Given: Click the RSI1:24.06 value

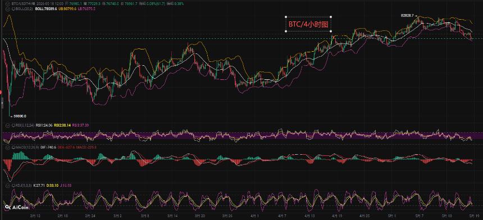Looking at the screenshot, I should click(x=44, y=125).
